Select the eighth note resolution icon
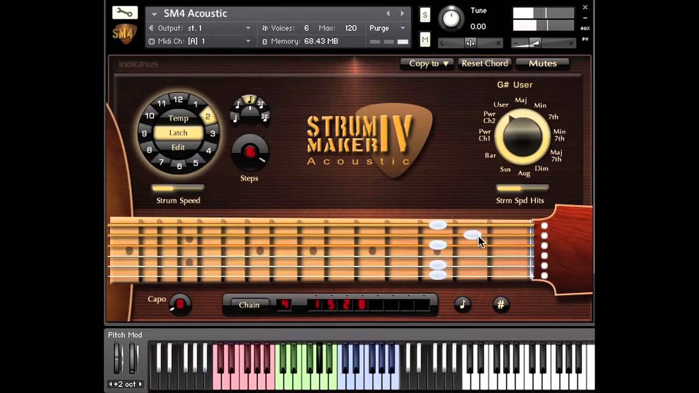699x393 pixels. point(239,104)
